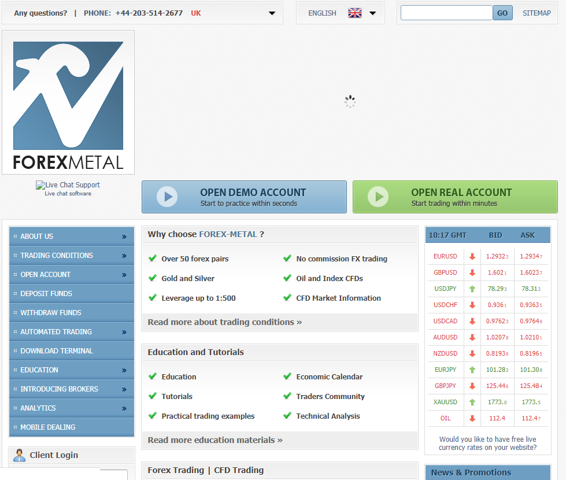Click the red down arrow for NZDUSD
Viewport: 566px width, 480px height.
tap(472, 353)
